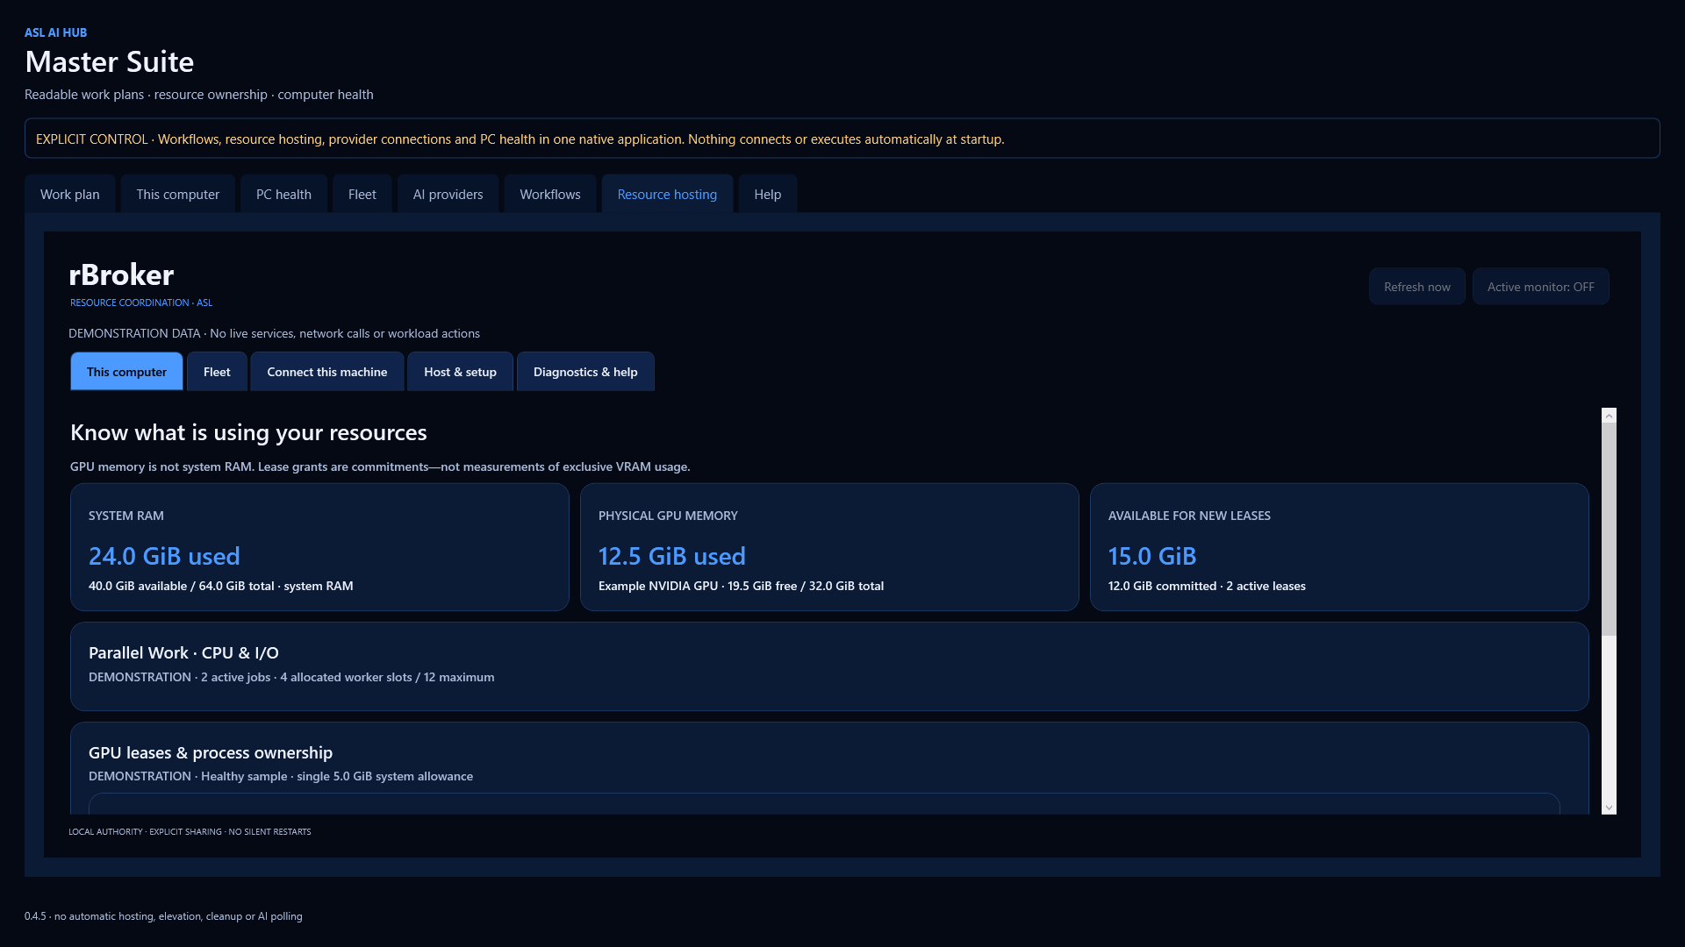This screenshot has height=947, width=1685.
Task: Click the Master Suite heading
Action: pos(110,61)
